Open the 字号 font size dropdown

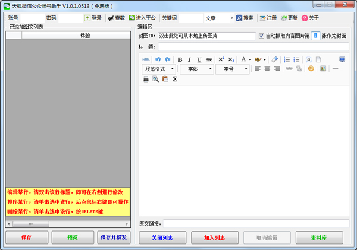click(233, 69)
